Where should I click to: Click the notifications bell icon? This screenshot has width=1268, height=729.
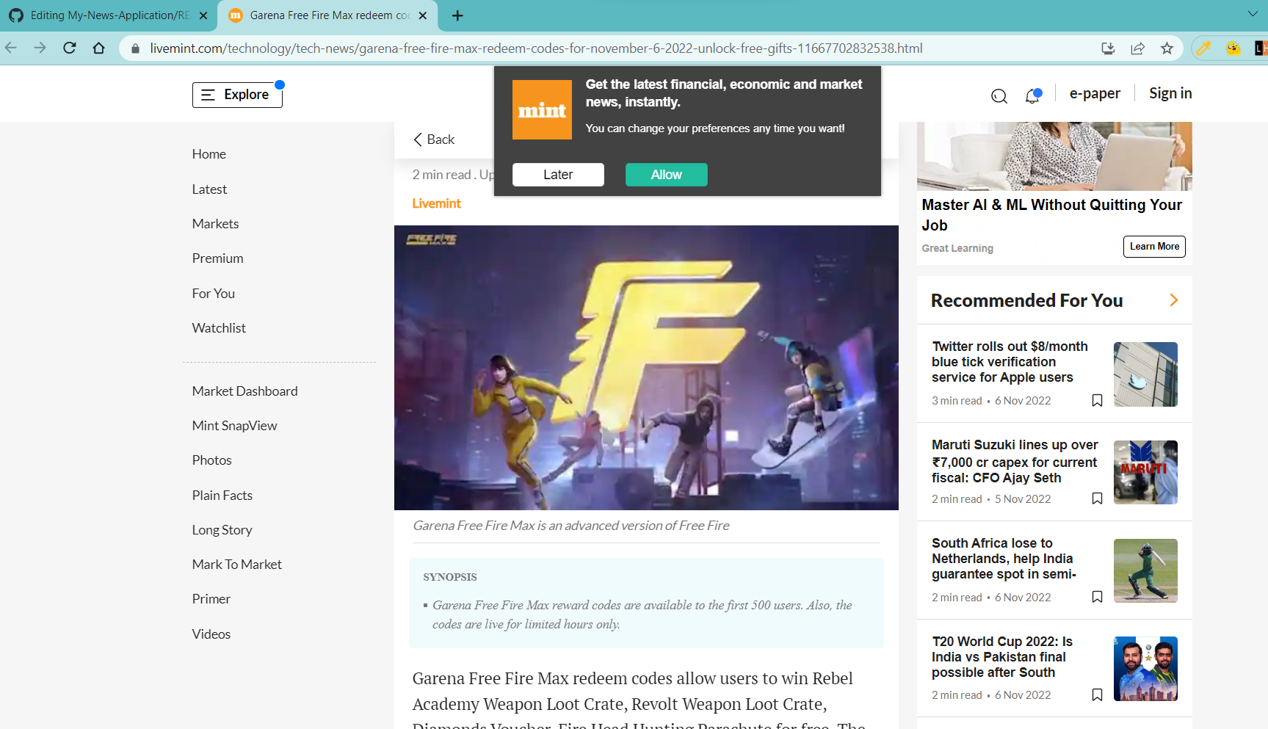(x=1032, y=96)
